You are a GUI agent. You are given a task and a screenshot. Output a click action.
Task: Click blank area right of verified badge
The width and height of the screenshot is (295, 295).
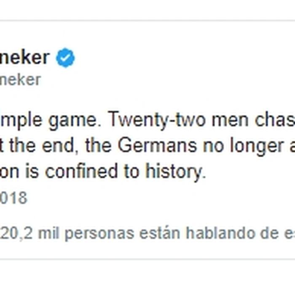coord(185,58)
